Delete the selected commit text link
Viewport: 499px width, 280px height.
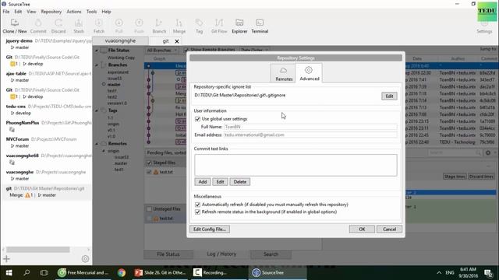point(239,181)
